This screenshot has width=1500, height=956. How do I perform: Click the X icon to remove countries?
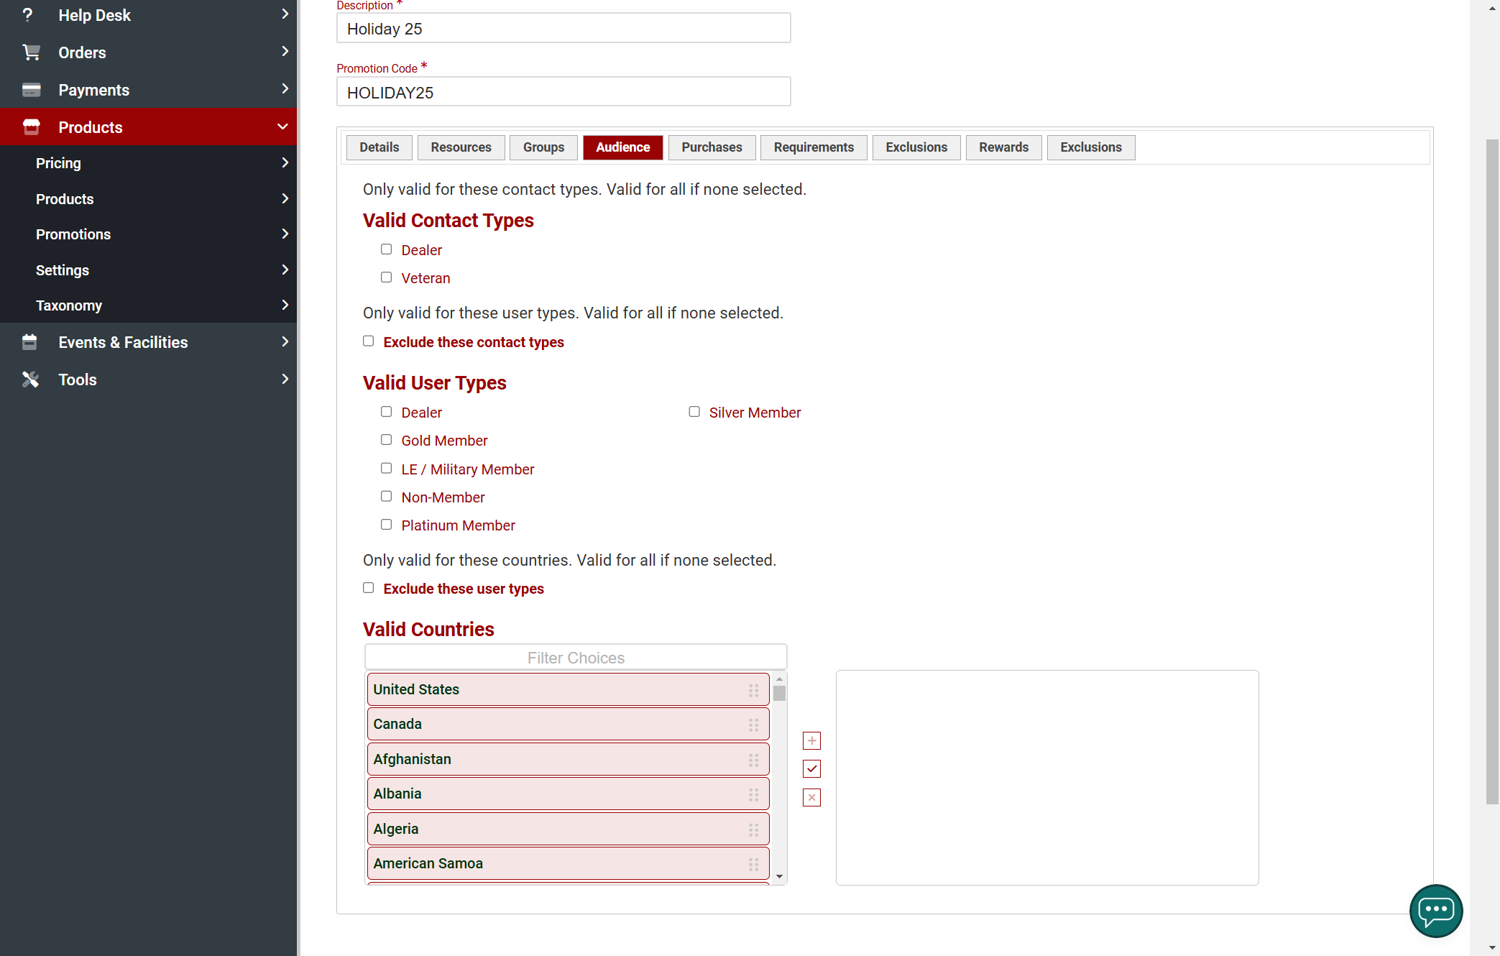pos(811,797)
